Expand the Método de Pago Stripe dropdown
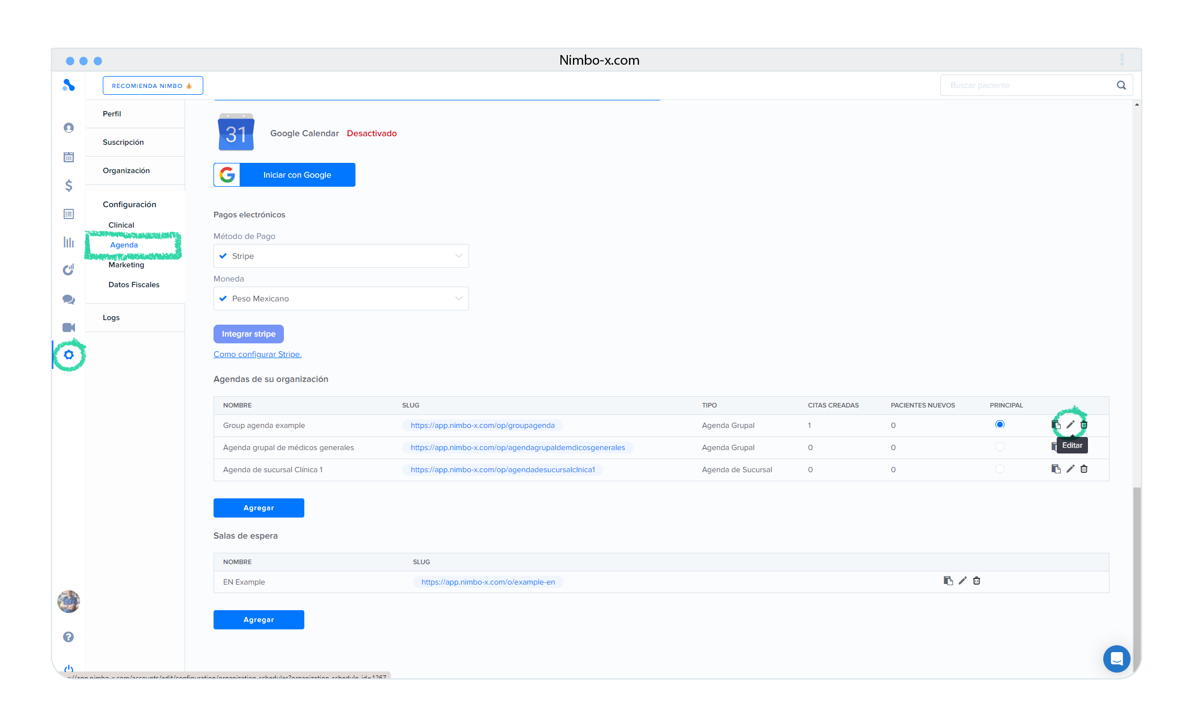 341,256
